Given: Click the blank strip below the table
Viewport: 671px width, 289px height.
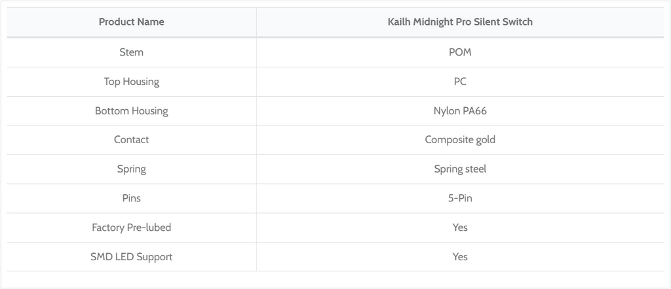Looking at the screenshot, I should tap(335, 279).
